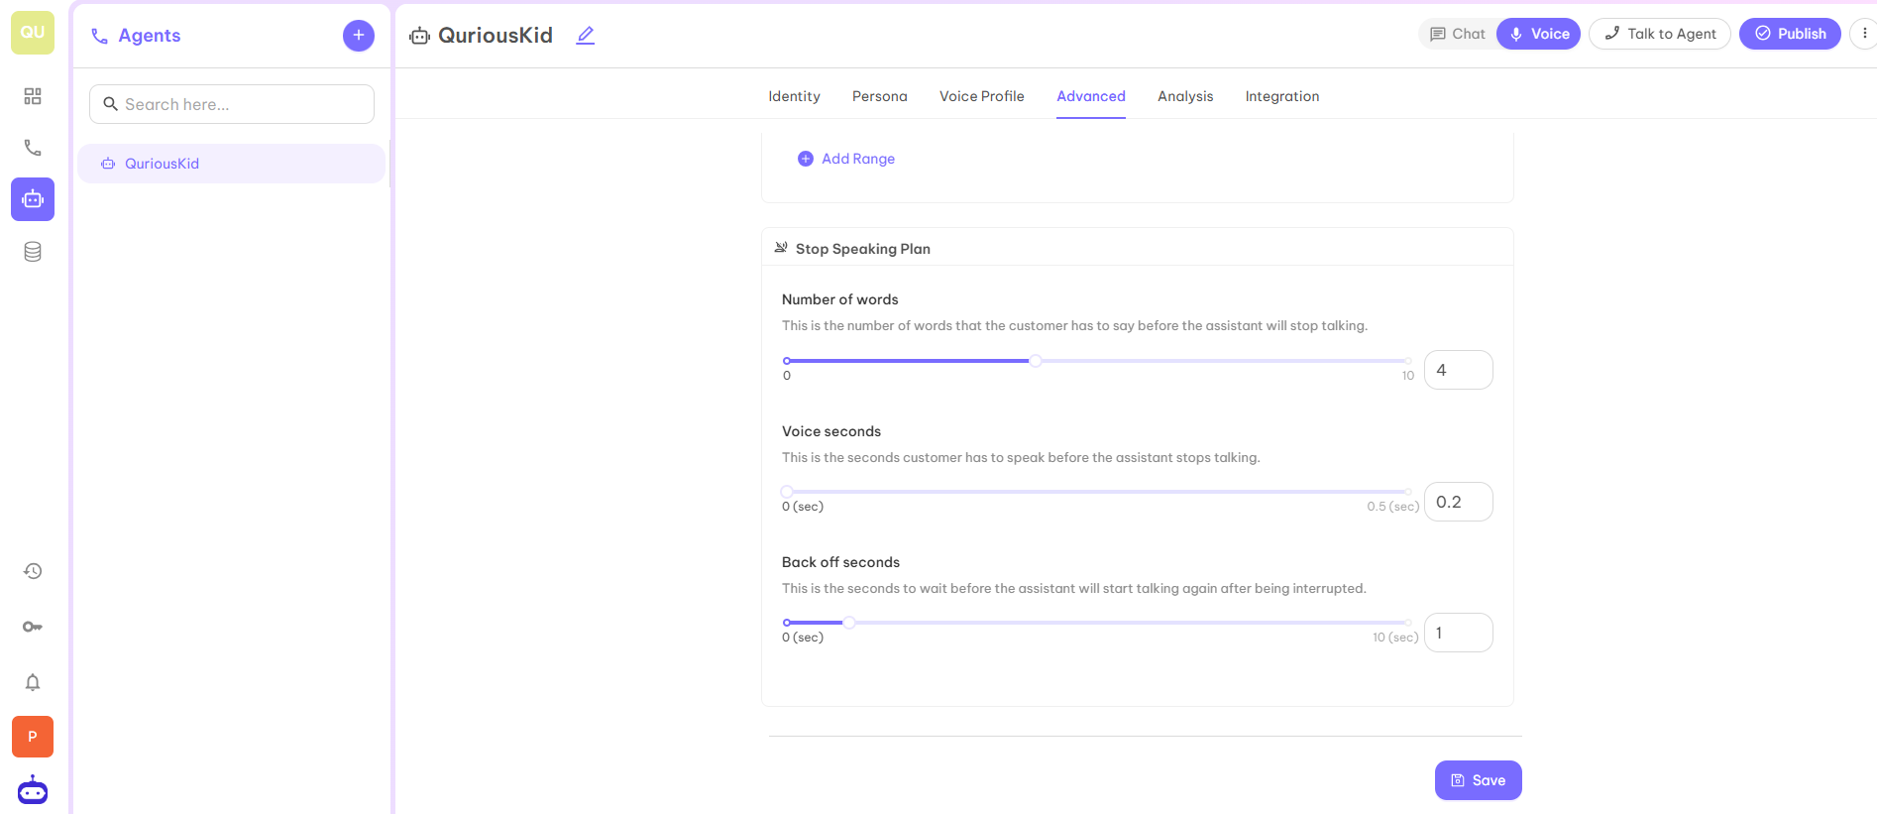The image size is (1877, 814).
Task: Click the orange P profile avatar
Action: click(x=33, y=737)
